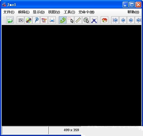The image size is (143, 136).
Task: Open the script console with the magnifier icon
Action: 36,20
